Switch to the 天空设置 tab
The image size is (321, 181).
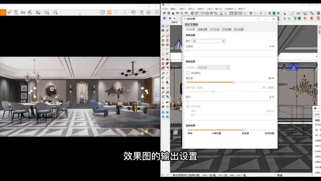tap(226, 29)
